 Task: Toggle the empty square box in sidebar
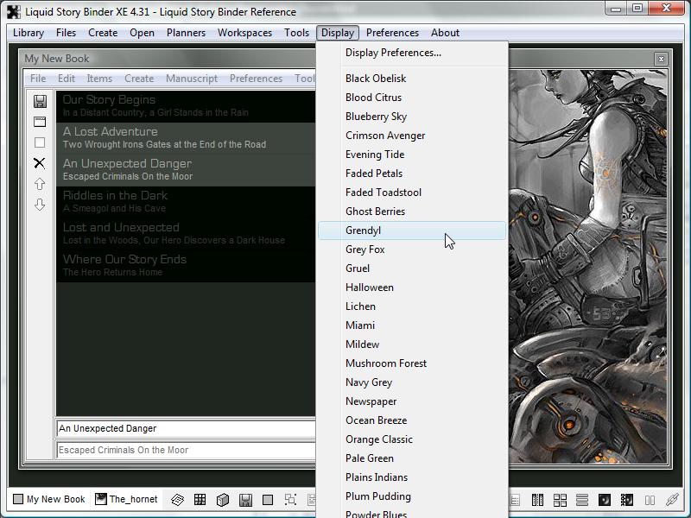coord(40,142)
